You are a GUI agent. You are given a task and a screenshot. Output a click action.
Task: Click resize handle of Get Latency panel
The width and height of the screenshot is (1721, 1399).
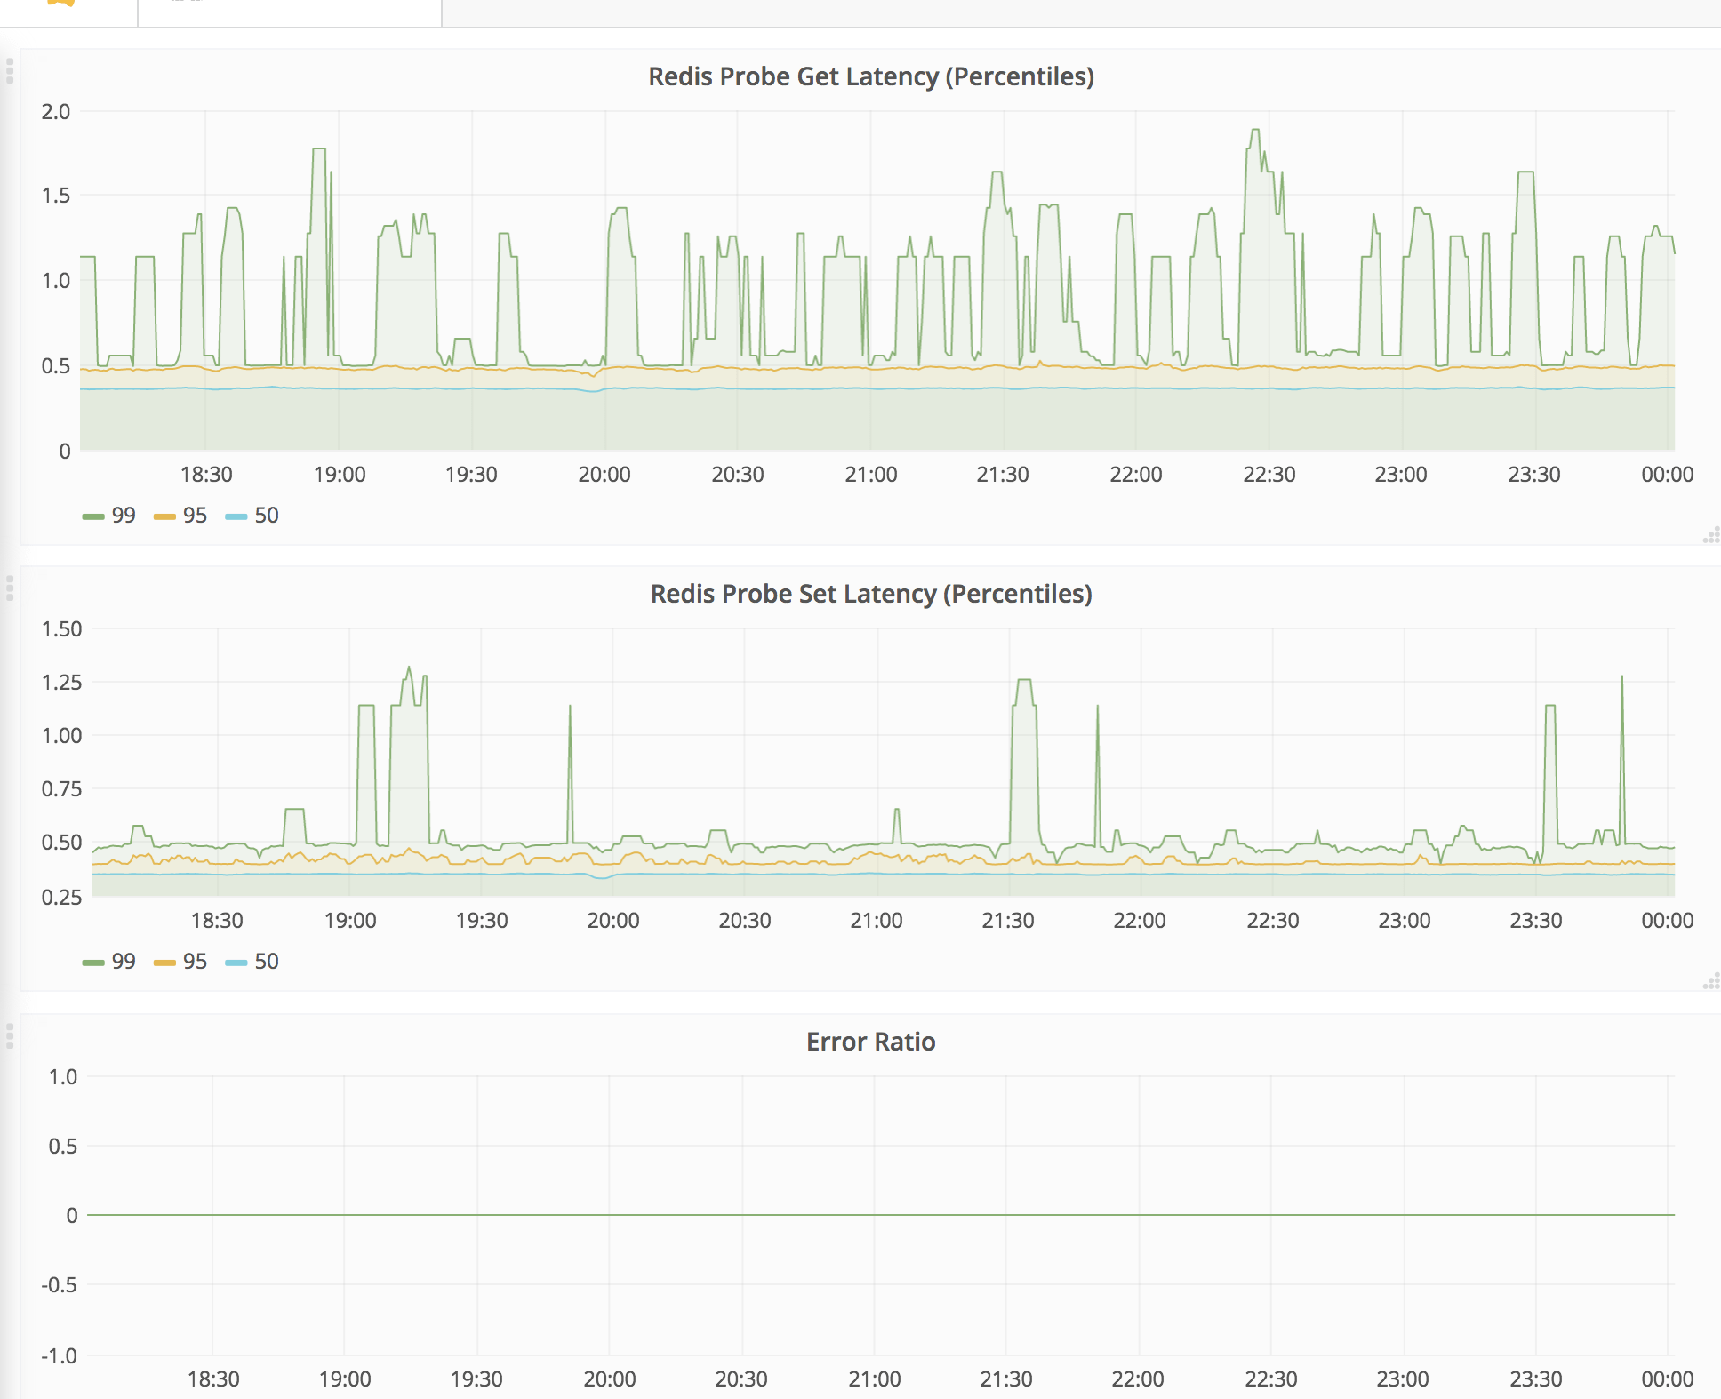coord(1711,536)
